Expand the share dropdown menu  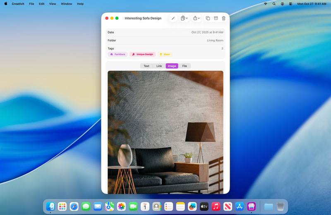(197, 18)
